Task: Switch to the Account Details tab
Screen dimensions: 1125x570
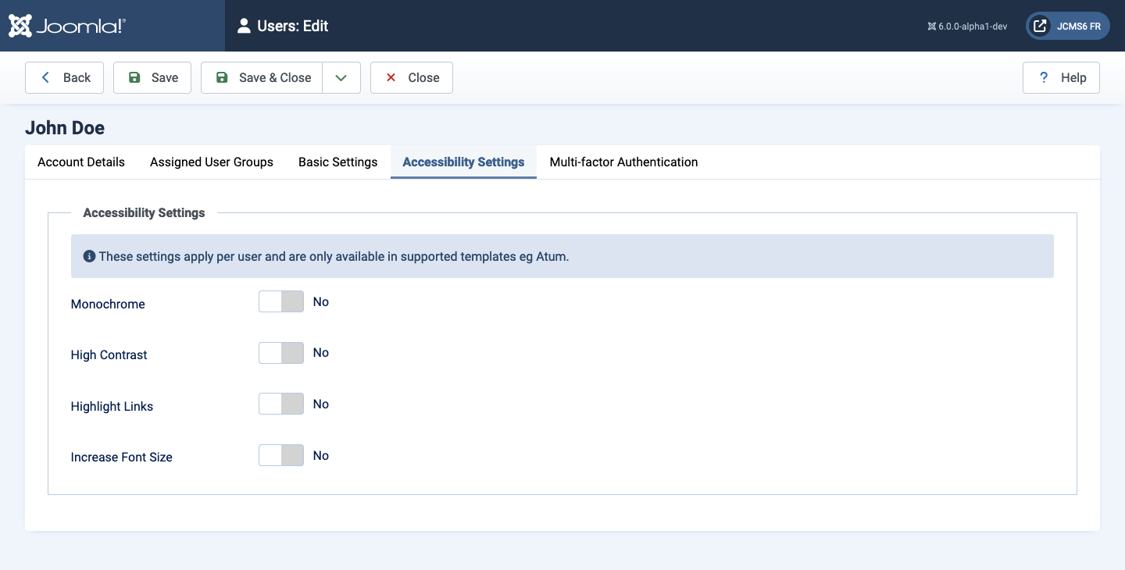Action: (81, 162)
